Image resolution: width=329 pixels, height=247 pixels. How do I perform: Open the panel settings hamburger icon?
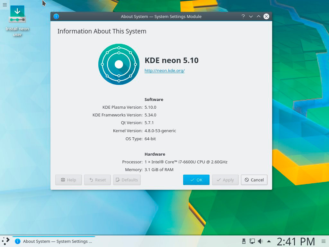pyautogui.click(x=324, y=241)
